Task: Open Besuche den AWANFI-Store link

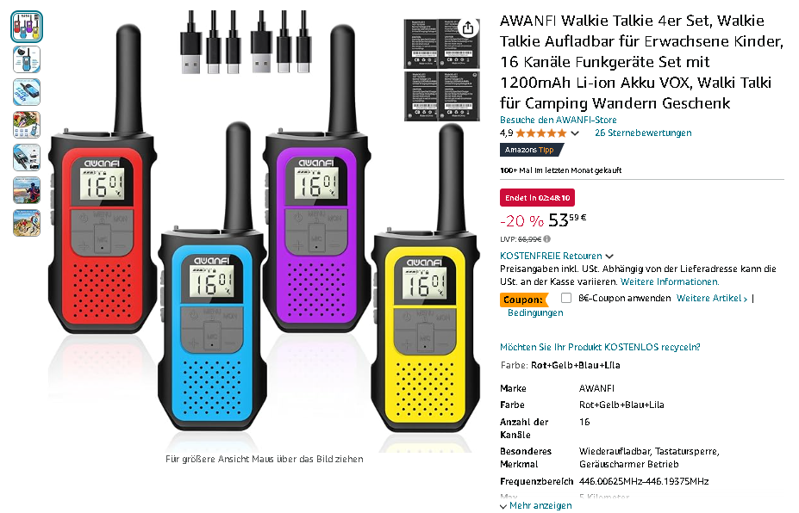Action: (558, 121)
